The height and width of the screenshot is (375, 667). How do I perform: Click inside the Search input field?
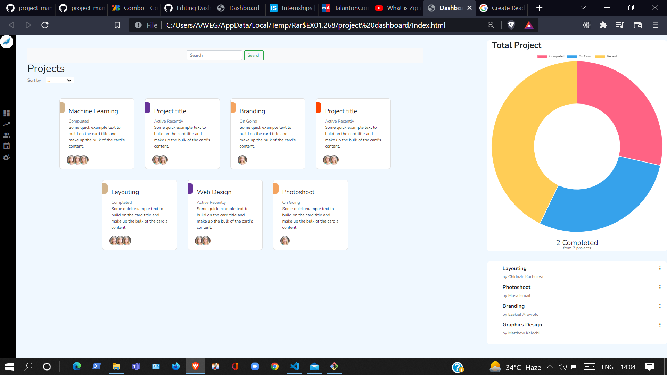point(214,55)
